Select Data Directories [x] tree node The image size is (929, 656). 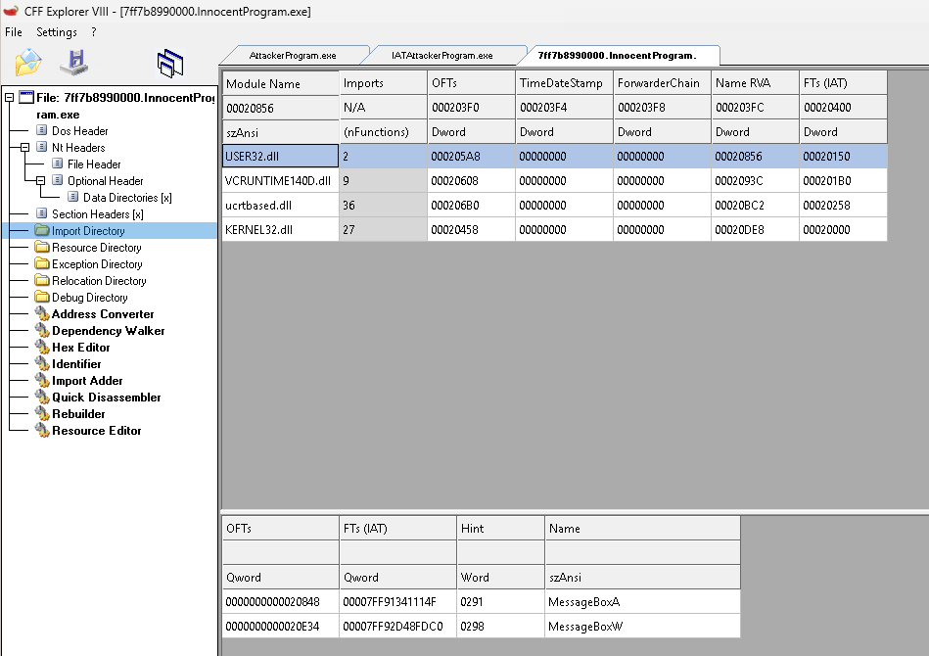click(127, 198)
